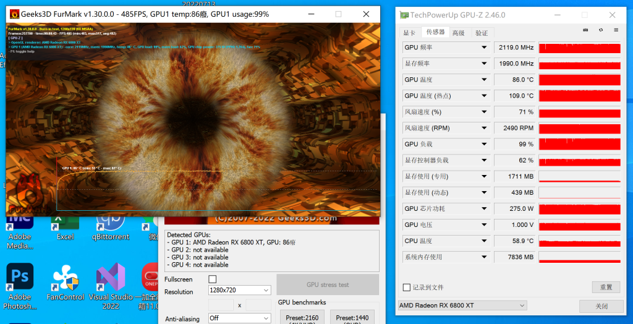Open the Excel desktop shortcut
Screen dimensions: 633x324
65,223
